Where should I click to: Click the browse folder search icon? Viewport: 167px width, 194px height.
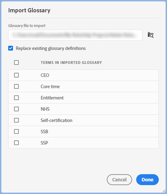point(151,35)
